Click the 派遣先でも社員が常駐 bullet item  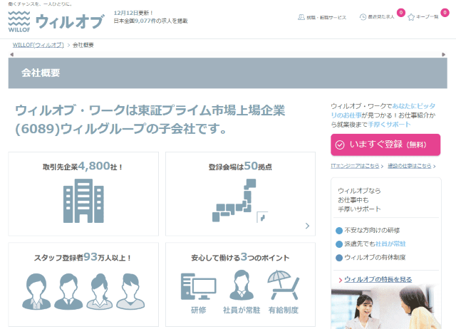tap(370, 244)
